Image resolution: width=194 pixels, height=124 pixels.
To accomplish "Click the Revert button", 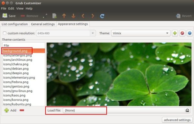I will pos(184,16).
